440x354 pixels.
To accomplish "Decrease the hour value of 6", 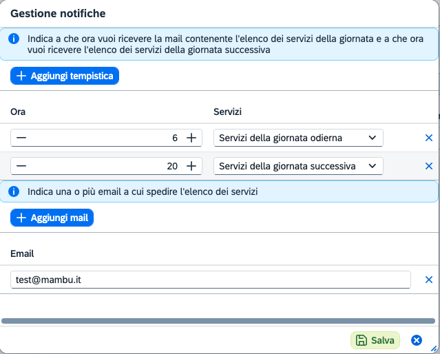I will 21,138.
